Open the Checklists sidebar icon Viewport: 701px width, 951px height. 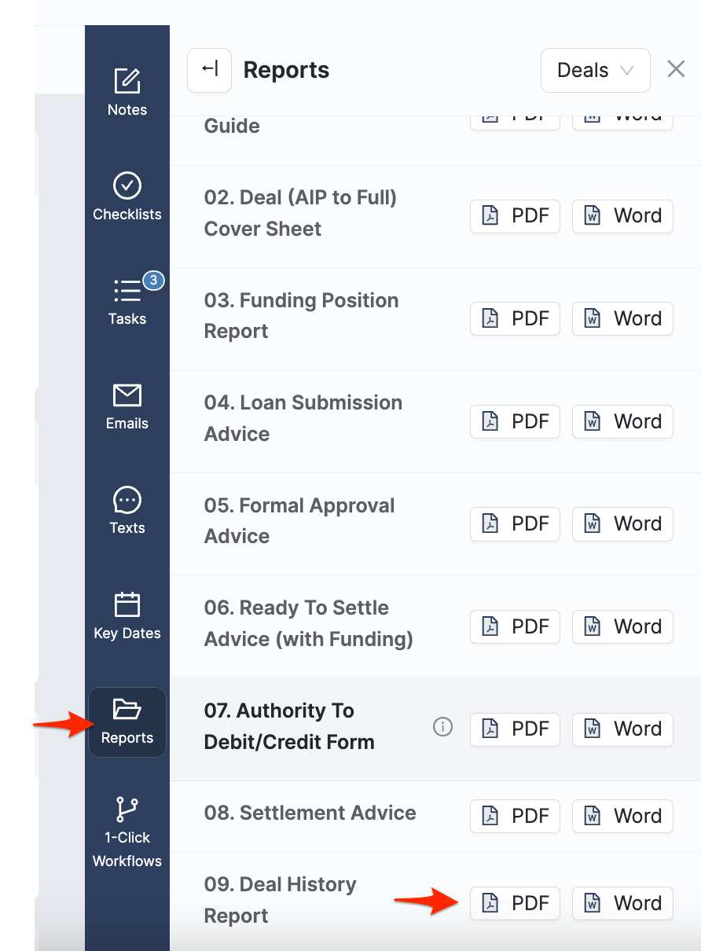coord(127,186)
